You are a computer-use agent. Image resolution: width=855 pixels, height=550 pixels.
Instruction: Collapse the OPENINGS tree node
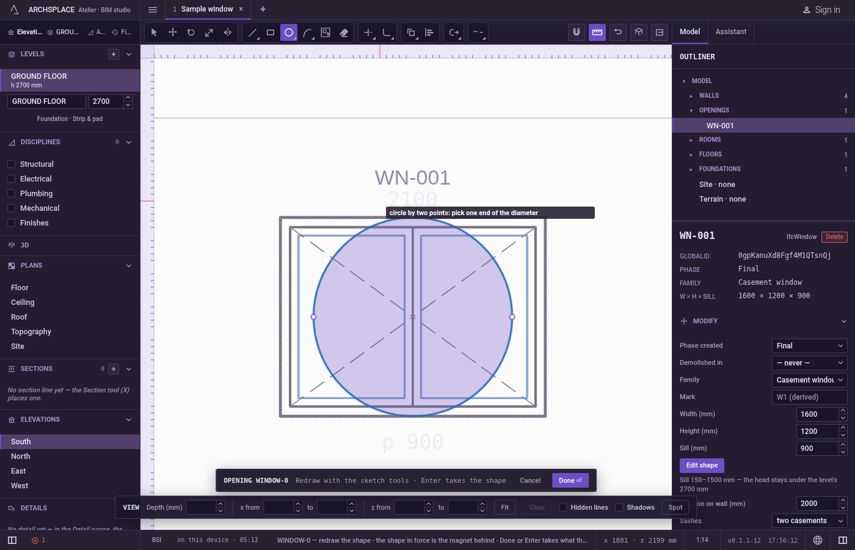[691, 111]
